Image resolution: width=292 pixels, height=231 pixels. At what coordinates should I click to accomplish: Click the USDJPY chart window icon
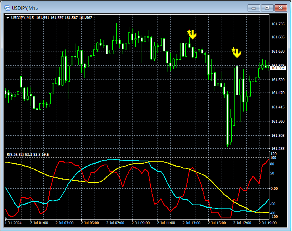tap(7, 8)
